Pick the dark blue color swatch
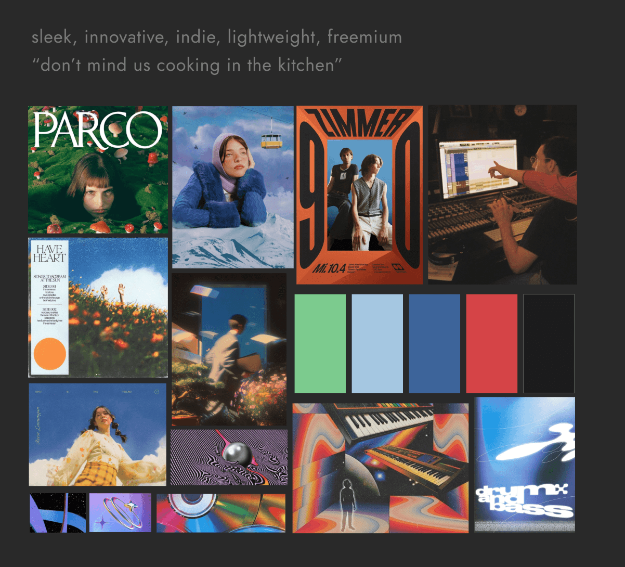The width and height of the screenshot is (625, 567). (x=435, y=343)
